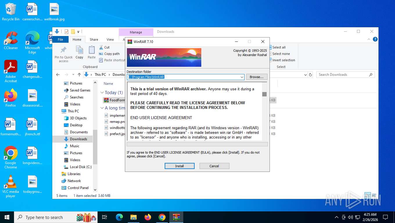Select Local Disk (C:) in navigation pane
Image resolution: width=395 pixels, height=223 pixels.
(78, 167)
